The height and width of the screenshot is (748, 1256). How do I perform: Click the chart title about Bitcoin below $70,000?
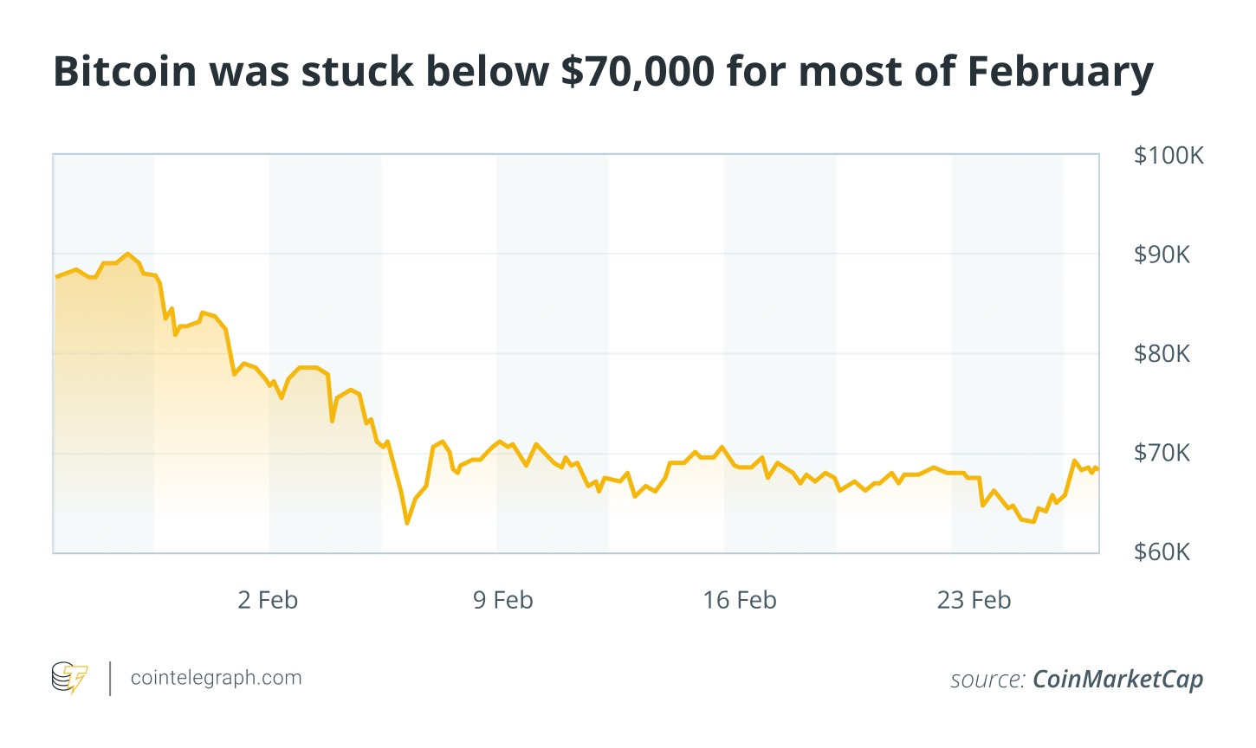(x=603, y=71)
